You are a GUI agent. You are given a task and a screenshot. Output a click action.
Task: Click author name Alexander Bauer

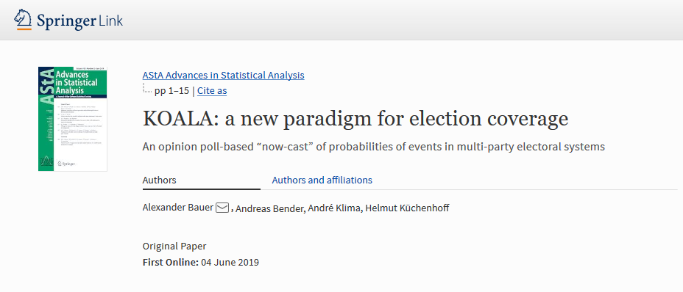tap(177, 208)
